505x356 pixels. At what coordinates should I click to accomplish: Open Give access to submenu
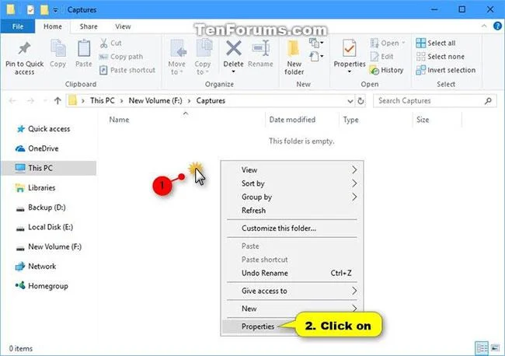coord(292,291)
